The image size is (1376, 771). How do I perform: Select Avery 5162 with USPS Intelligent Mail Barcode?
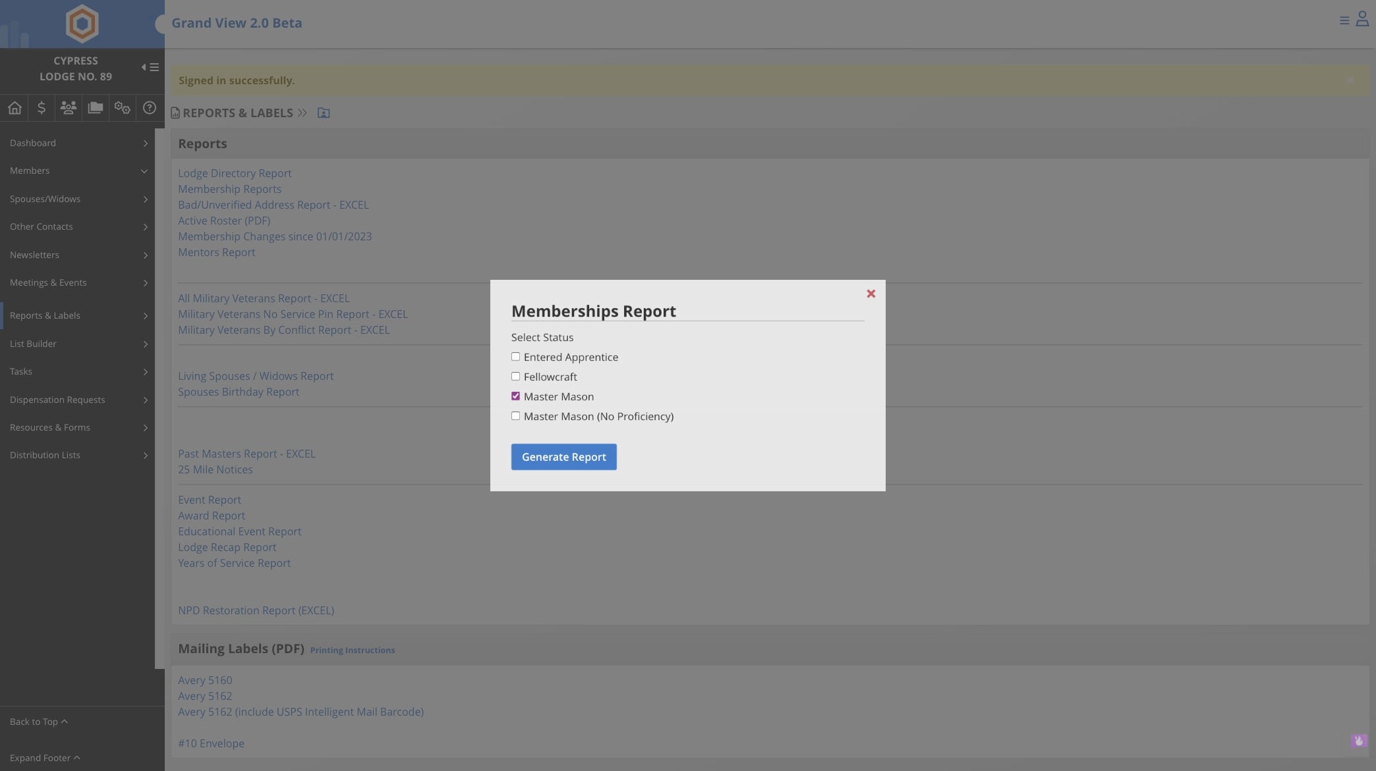point(301,712)
